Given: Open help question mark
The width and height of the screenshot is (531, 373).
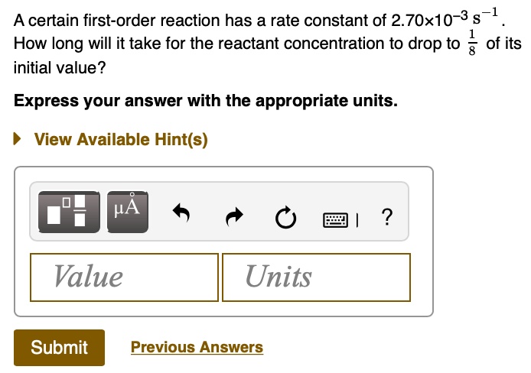Looking at the screenshot, I should [386, 218].
